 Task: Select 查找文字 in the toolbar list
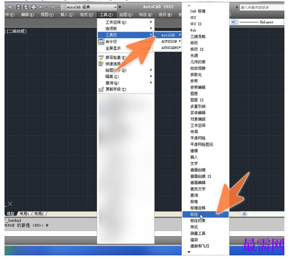click(x=198, y=189)
